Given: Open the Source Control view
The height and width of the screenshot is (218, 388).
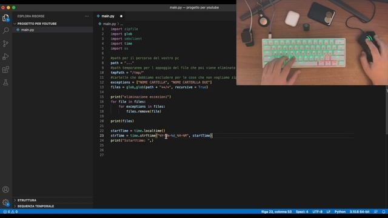Looking at the screenshot, I should 5,44.
